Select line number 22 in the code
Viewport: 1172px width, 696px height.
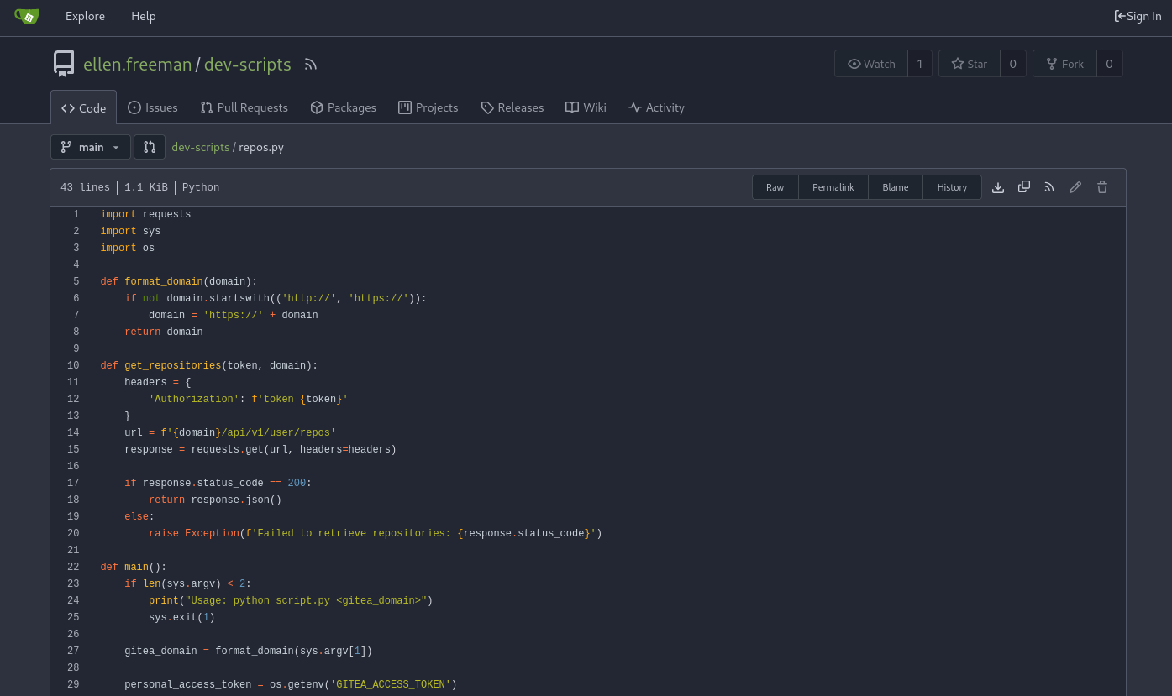pos(73,567)
